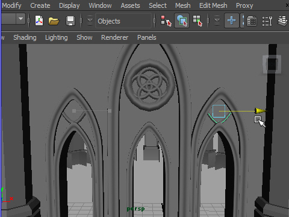Image resolution: width=289 pixels, height=217 pixels.
Task: Click the Open Scene folder icon
Action: point(54,20)
